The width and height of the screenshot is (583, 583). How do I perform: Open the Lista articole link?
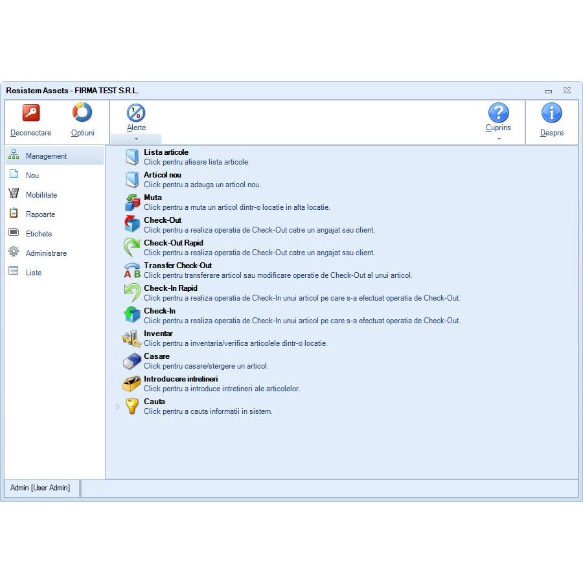click(166, 152)
